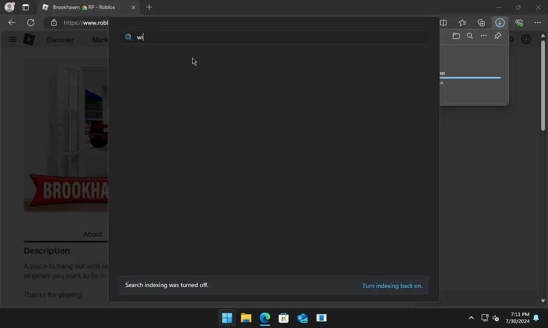Image resolution: width=548 pixels, height=328 pixels.
Task: Refresh the Roblox page
Action: [x=31, y=23]
